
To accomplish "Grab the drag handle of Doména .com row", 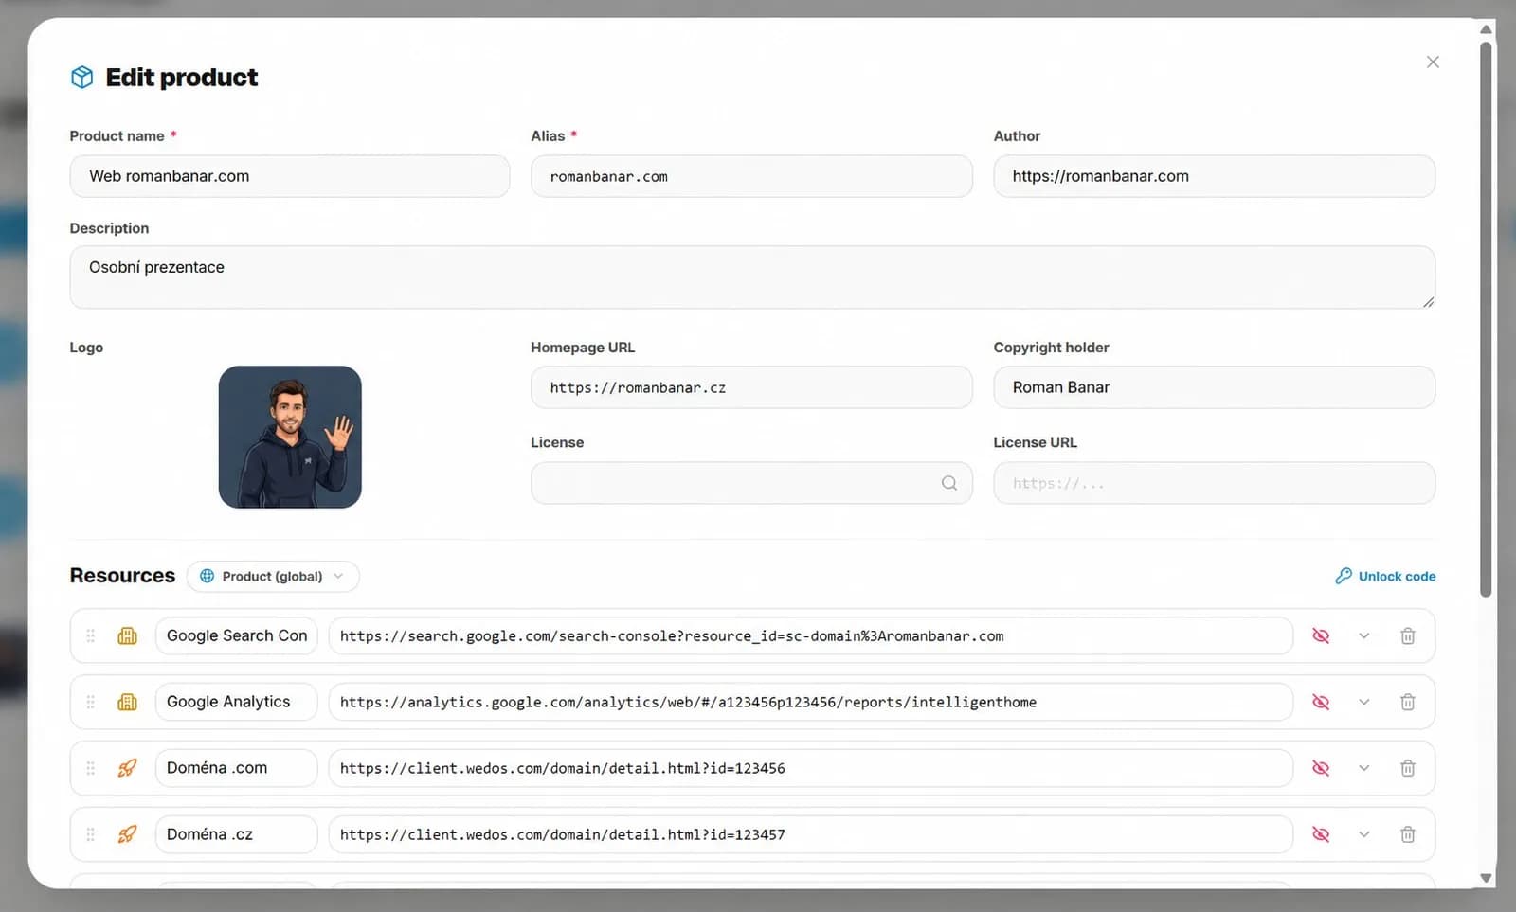I will [x=91, y=768].
